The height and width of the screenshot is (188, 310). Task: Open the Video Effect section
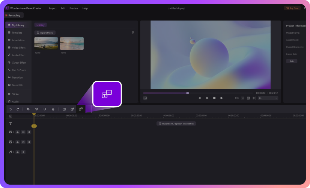(19, 48)
